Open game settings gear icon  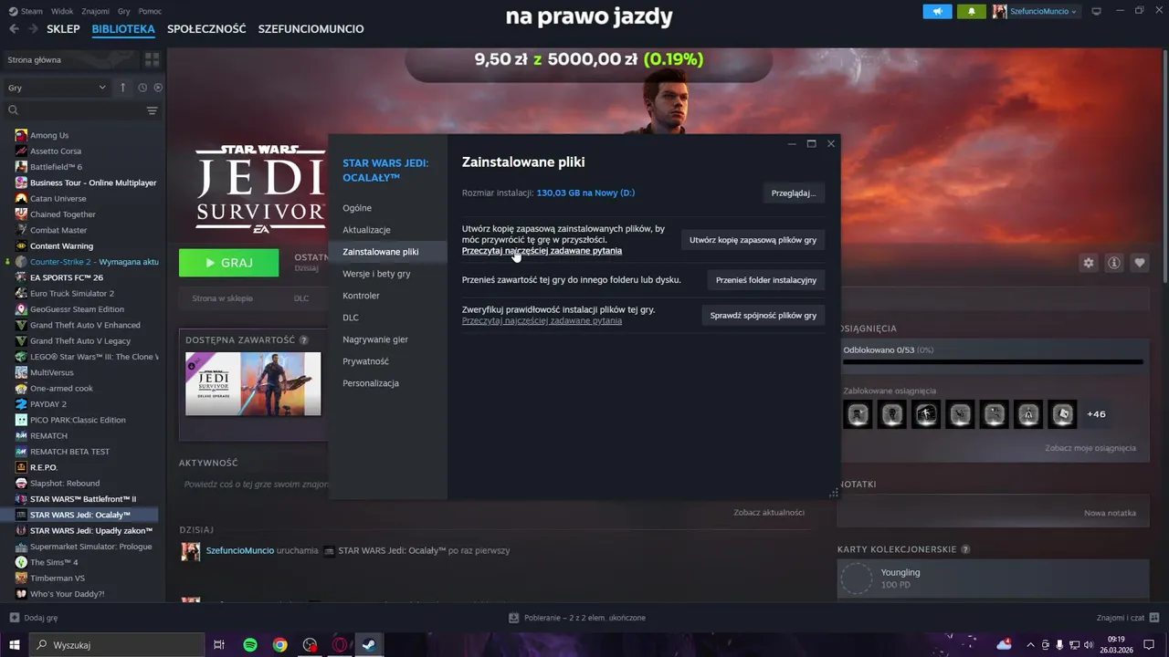1089,263
